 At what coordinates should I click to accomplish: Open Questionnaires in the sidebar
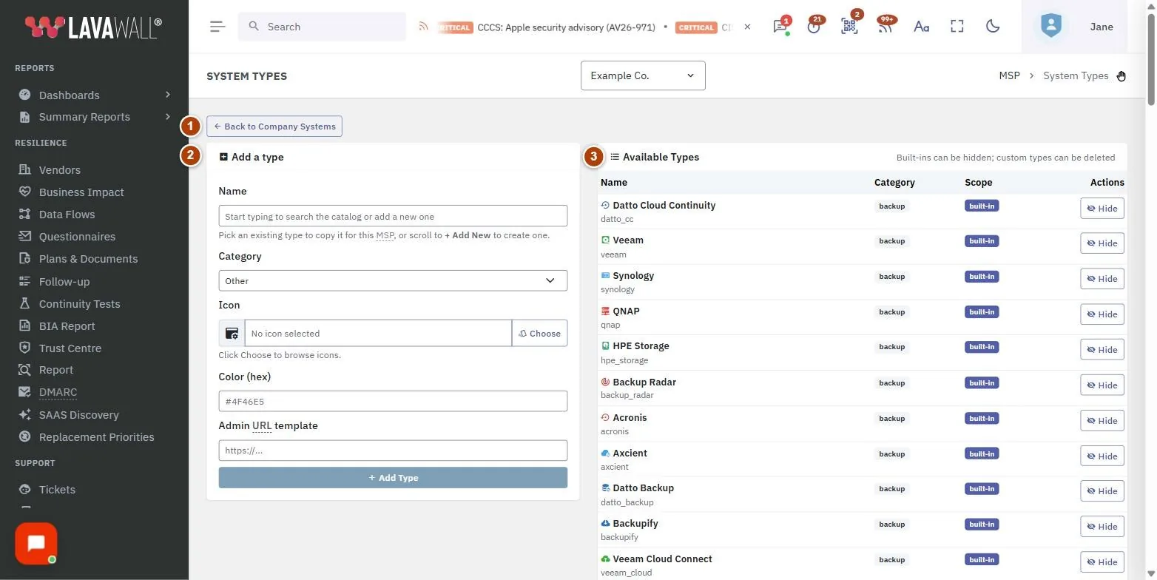(x=77, y=237)
